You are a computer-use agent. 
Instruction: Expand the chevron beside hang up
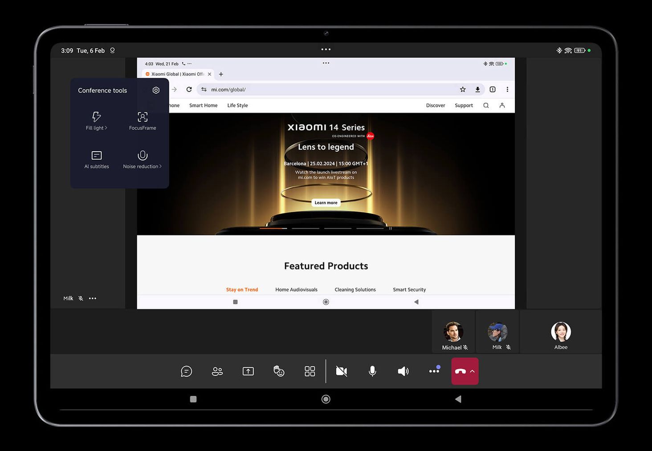point(473,371)
